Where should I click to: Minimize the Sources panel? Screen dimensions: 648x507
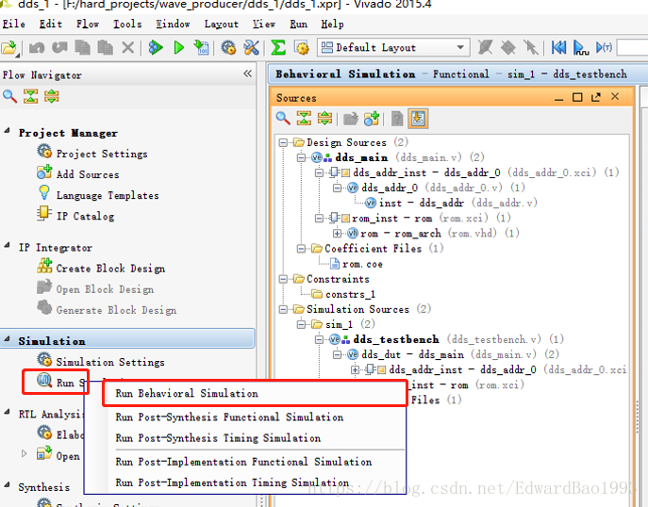pos(558,98)
